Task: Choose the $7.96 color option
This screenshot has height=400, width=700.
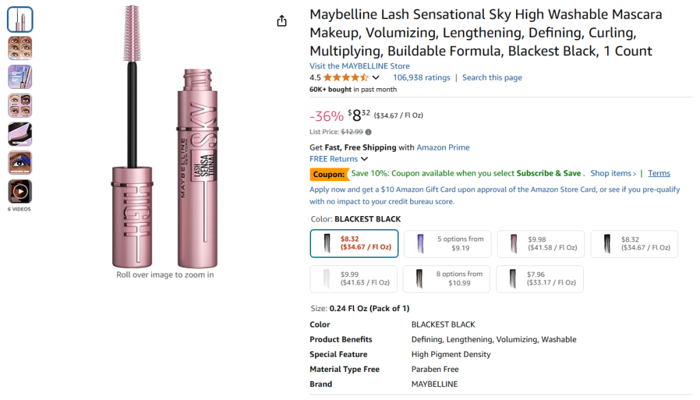Action: coord(541,279)
